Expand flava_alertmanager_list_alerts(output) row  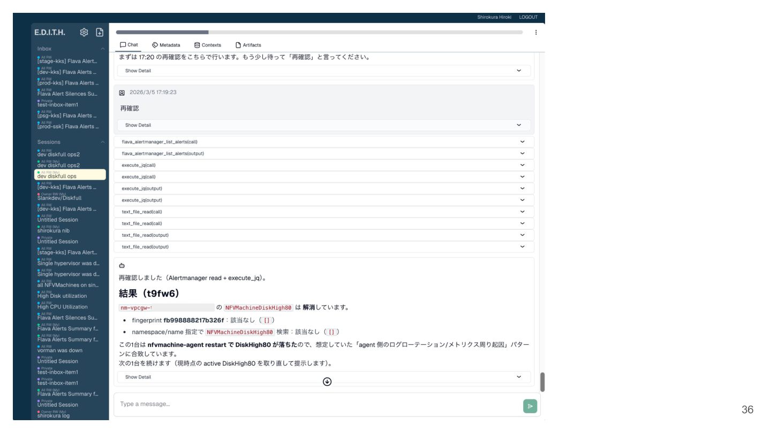(x=324, y=153)
